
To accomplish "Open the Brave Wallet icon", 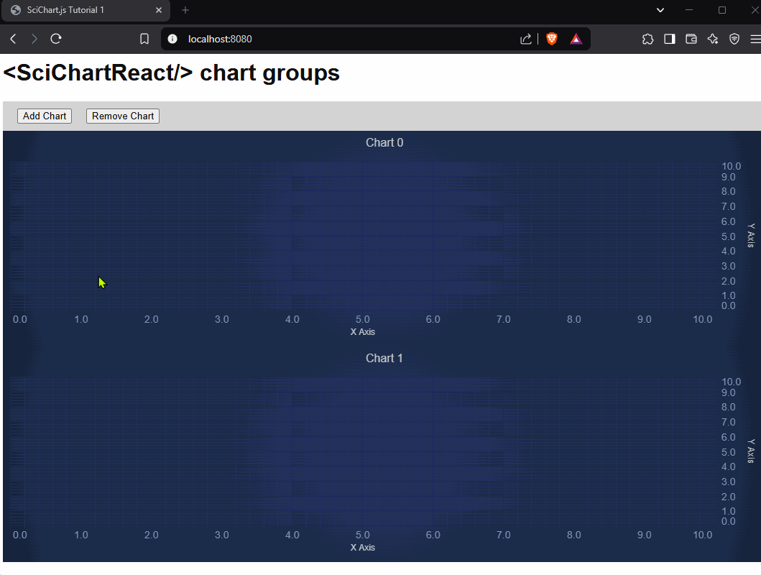I will click(691, 39).
